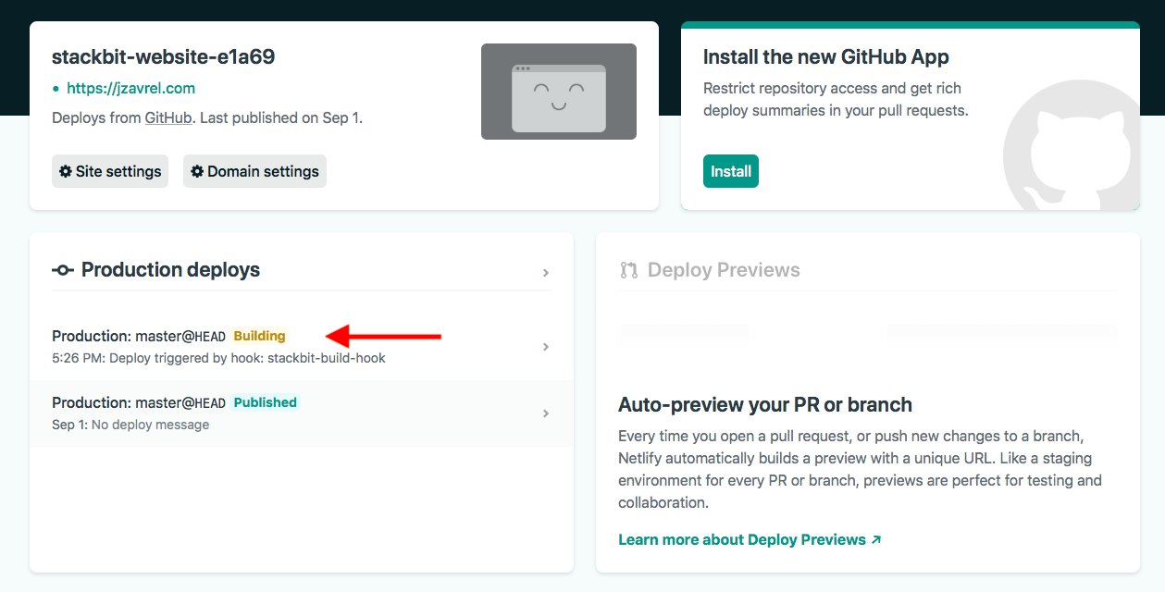1165x592 pixels.
Task: Click the Install the new GitHub App heading
Action: (x=826, y=56)
